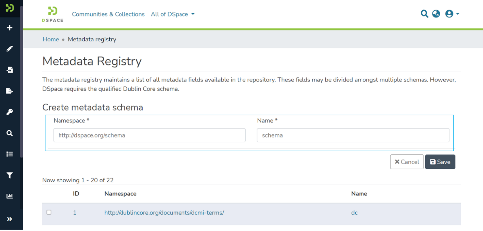Click into the Namespace input field
The width and height of the screenshot is (483, 231).
(149, 135)
